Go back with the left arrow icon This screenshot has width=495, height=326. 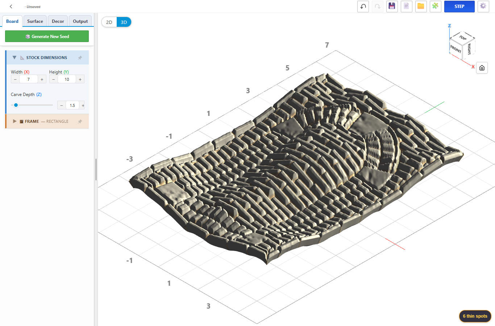pyautogui.click(x=11, y=7)
